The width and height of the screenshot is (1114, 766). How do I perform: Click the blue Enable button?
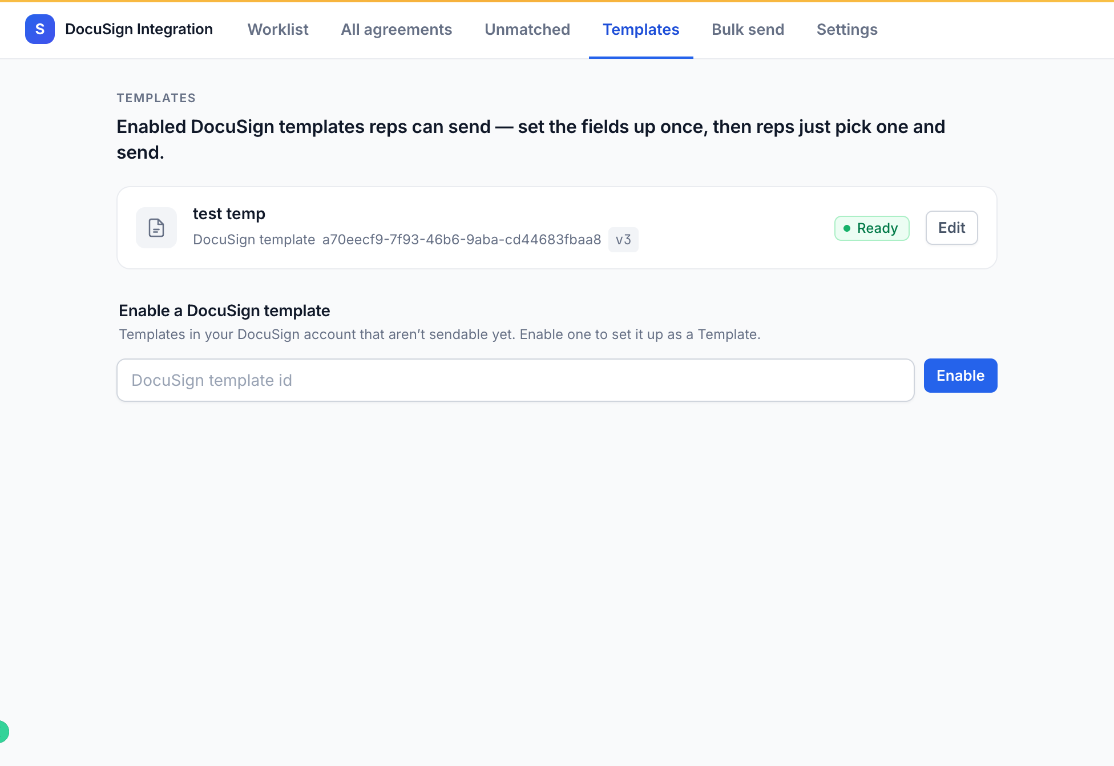960,376
